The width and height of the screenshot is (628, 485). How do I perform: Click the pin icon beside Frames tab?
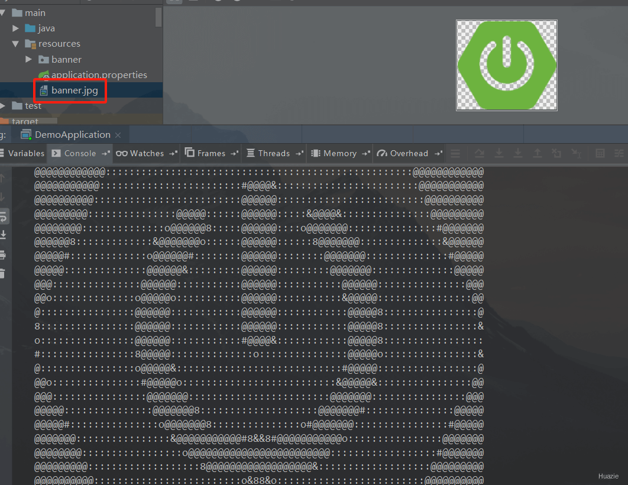tap(235, 153)
